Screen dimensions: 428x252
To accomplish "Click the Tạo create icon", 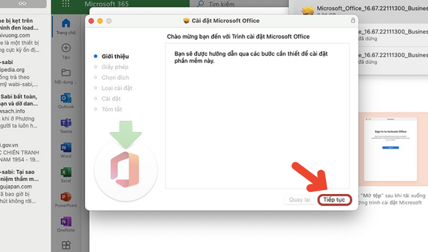I will [x=66, y=51].
